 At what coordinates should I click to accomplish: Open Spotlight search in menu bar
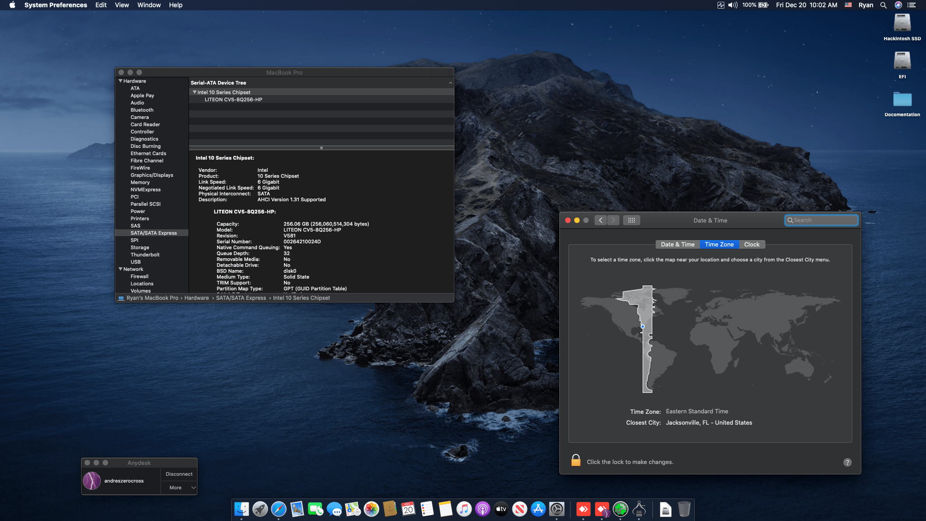coord(883,5)
